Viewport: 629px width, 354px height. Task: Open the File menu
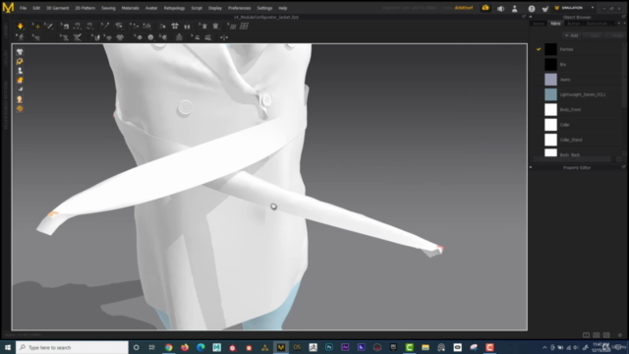click(x=24, y=8)
